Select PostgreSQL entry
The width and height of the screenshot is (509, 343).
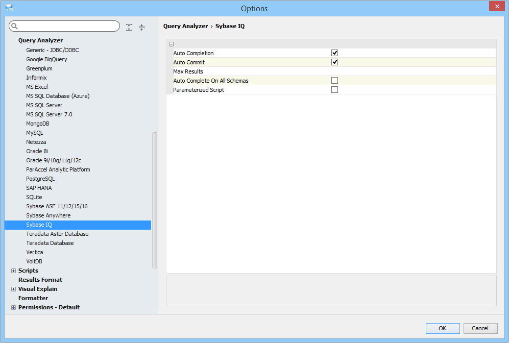[40, 179]
